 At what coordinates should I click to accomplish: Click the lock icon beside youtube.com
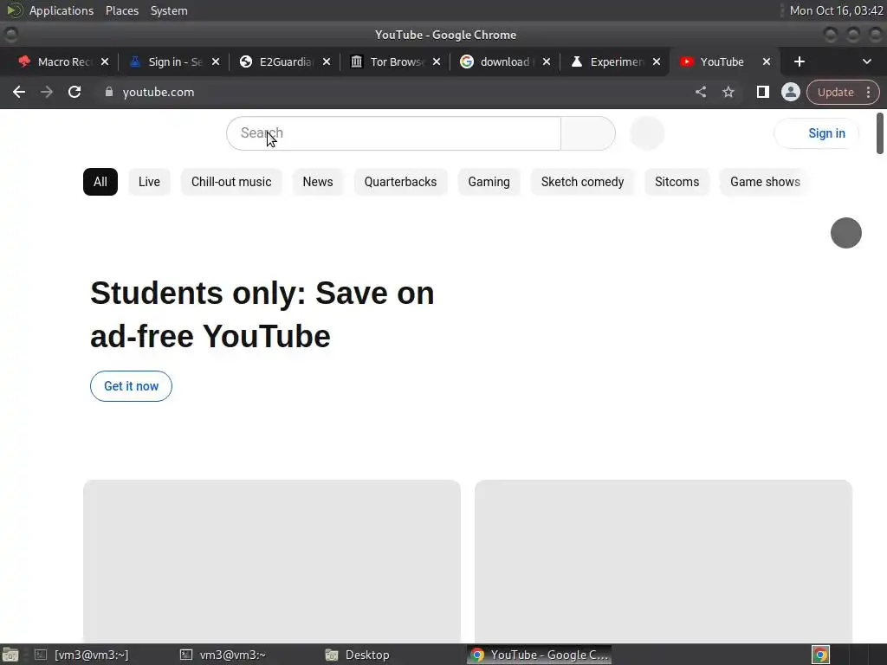coord(109,92)
